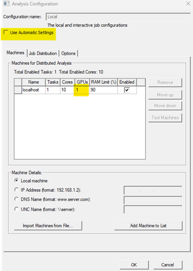Enable the Use Automatic Settings checkbox
Screen dimensions: 193x271
point(5,32)
